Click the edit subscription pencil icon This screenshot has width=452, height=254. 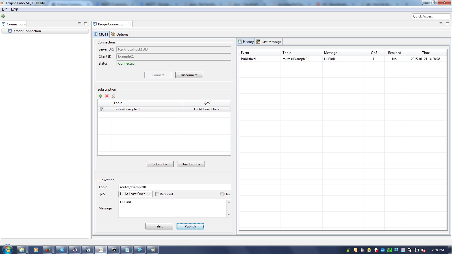click(113, 96)
